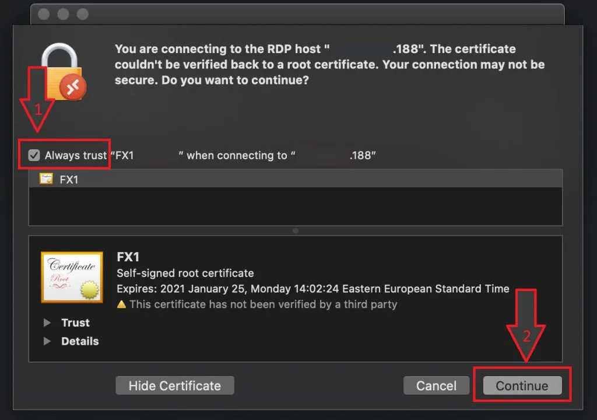This screenshot has height=420, width=597.
Task: Uncheck the Always trust checkbox
Action: 34,155
